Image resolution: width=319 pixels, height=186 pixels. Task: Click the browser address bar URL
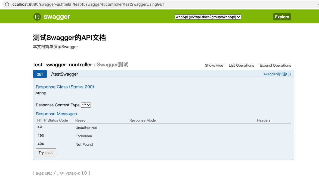[x=88, y=4]
